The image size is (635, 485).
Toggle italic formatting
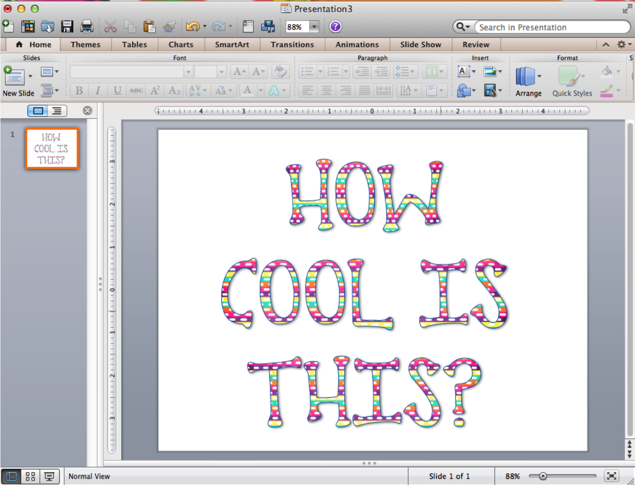click(x=97, y=91)
